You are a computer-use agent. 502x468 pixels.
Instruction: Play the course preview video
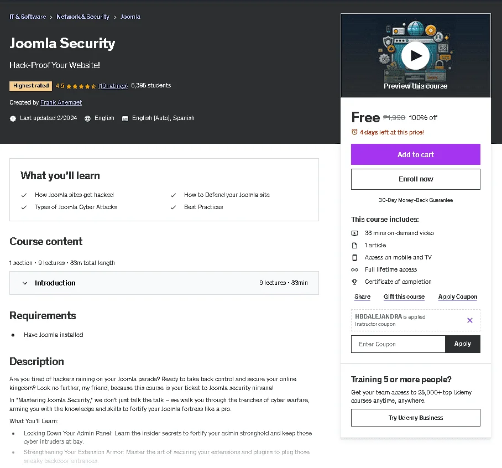pos(416,56)
